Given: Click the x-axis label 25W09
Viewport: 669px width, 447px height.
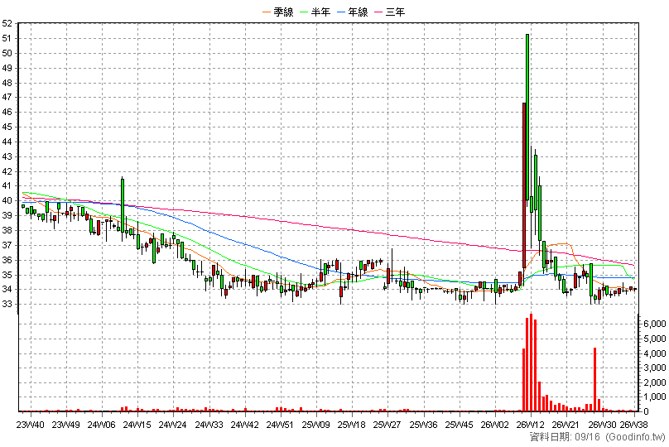Looking at the screenshot, I should coord(316,425).
